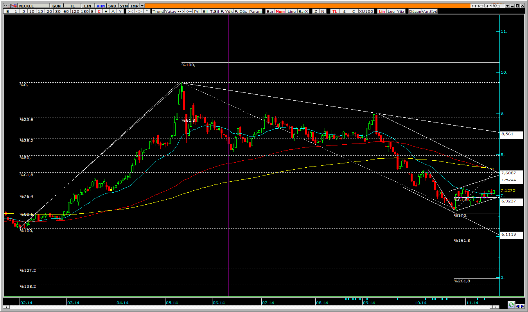Image resolution: width=528 pixels, height=312 pixels.
Task: Click the arrow icon beside the refresh icon
Action: 518,307
